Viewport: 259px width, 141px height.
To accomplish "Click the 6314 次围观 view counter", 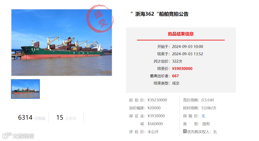I will (x=32, y=118).
